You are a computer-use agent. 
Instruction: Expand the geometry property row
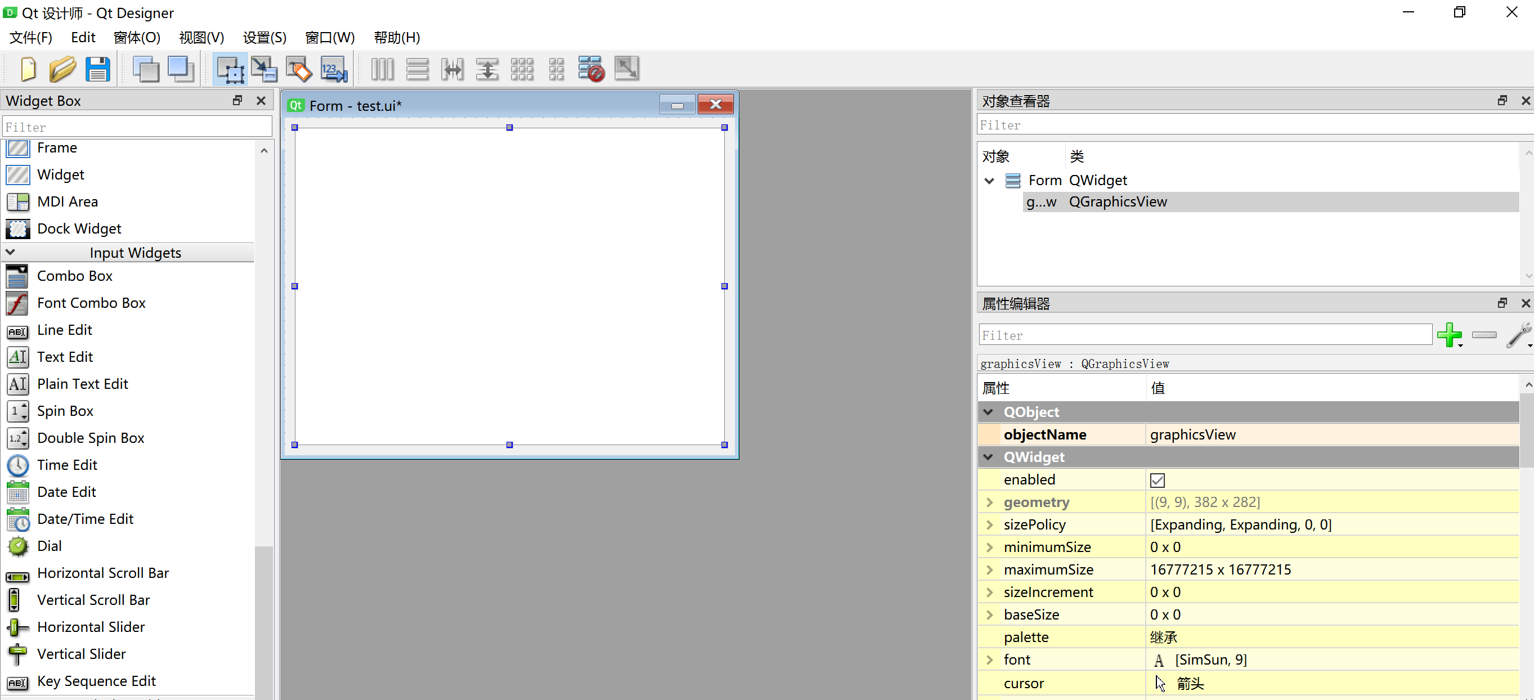(x=989, y=502)
